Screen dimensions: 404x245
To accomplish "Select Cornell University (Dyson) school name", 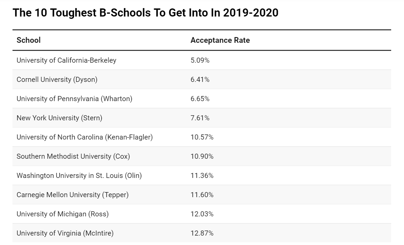I will [x=57, y=80].
